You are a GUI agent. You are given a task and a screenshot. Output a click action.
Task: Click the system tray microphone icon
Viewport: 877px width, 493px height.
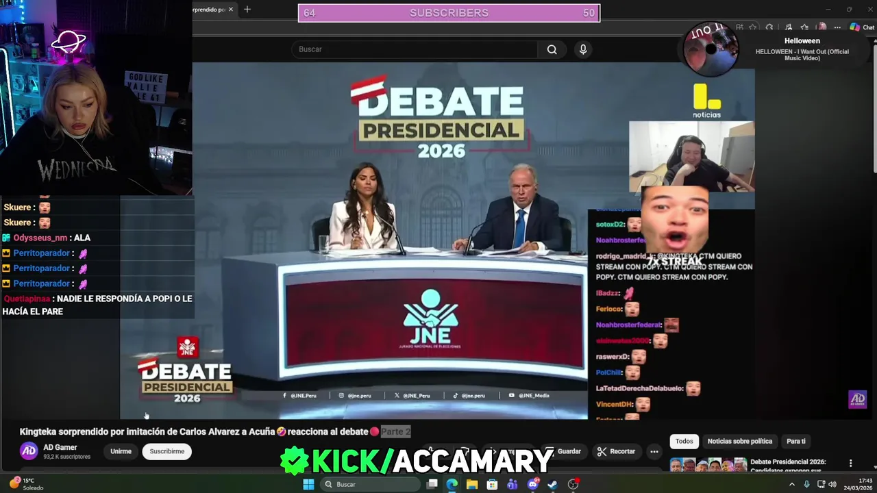point(807,484)
